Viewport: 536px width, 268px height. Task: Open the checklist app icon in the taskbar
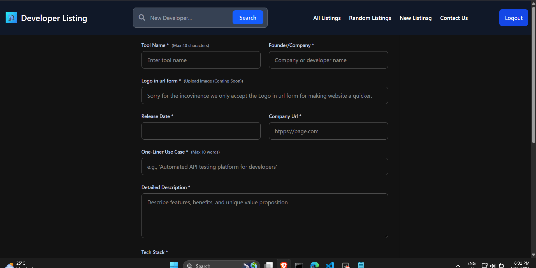coord(345,265)
